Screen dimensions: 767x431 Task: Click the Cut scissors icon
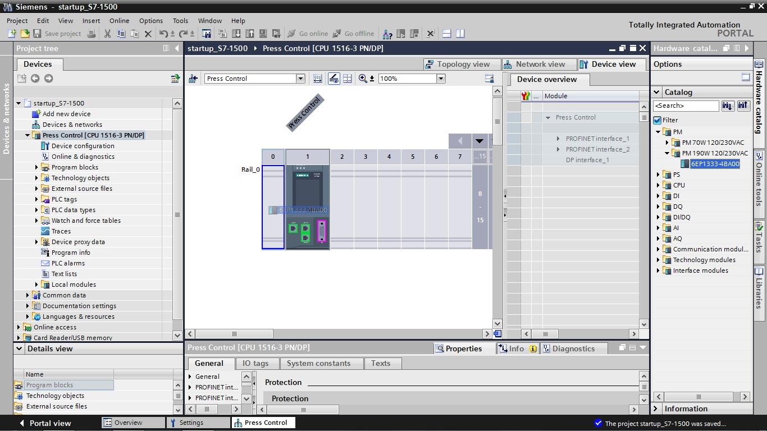pyautogui.click(x=107, y=34)
